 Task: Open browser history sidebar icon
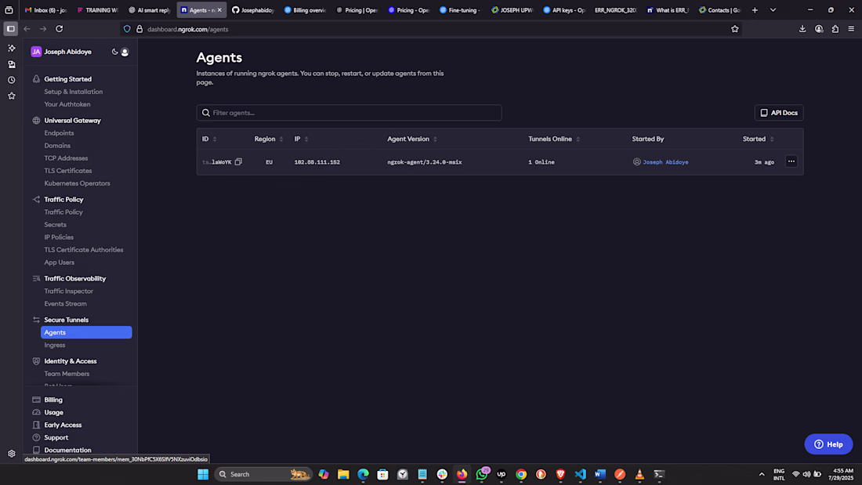tap(12, 80)
